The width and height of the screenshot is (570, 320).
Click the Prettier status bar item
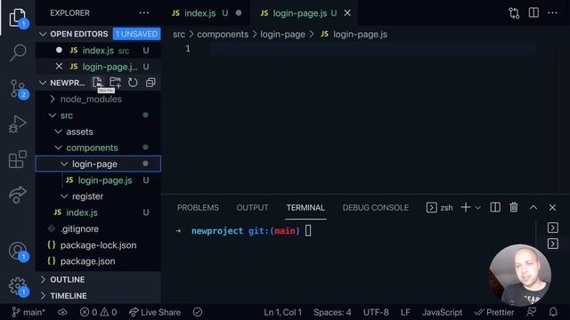(494, 312)
